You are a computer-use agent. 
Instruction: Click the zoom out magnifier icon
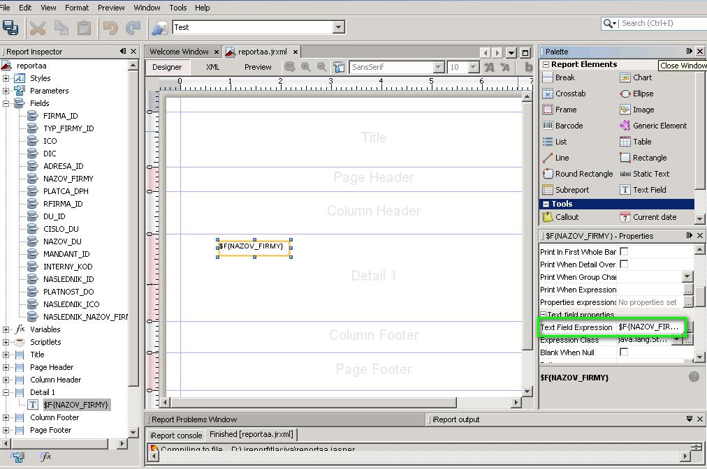[321, 67]
